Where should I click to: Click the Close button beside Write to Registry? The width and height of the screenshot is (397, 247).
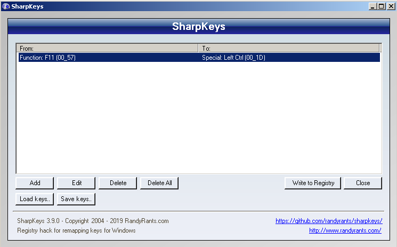click(x=363, y=183)
